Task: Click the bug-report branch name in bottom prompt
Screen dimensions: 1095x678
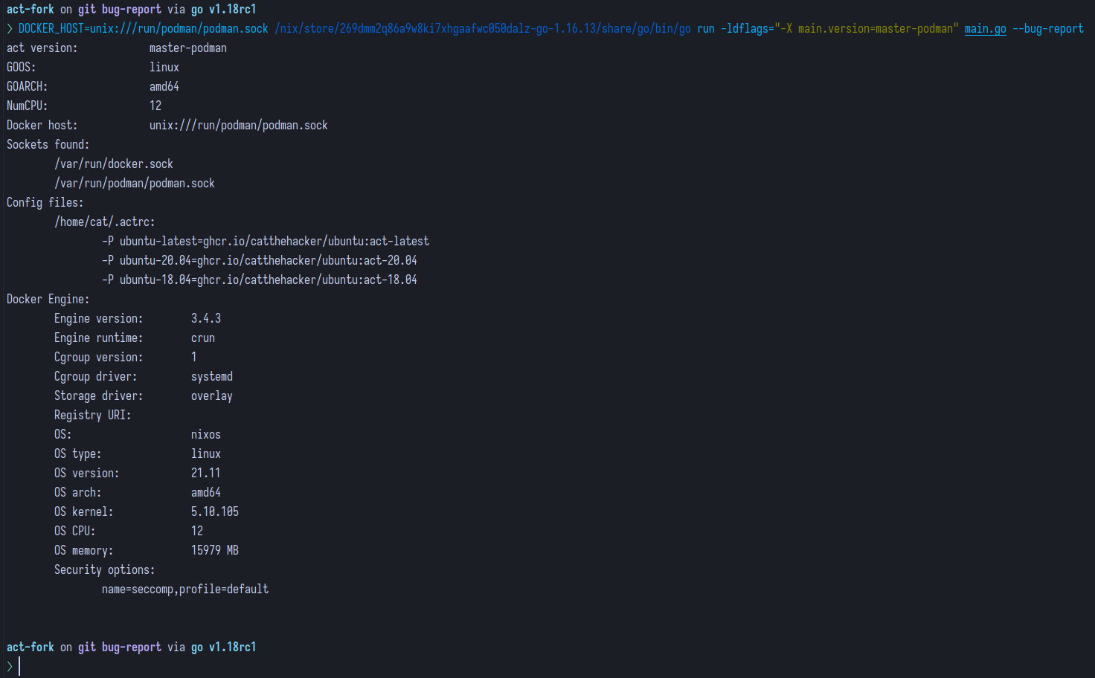Action: tap(132, 648)
